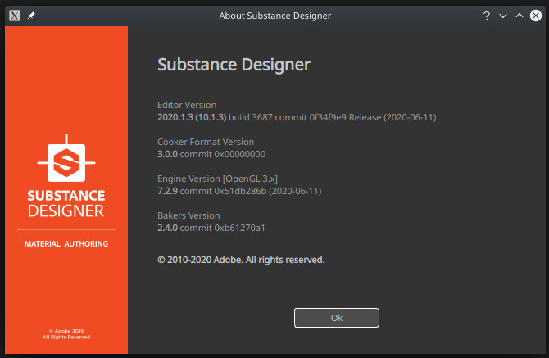
Task: Click the Bakers Version label
Action: tap(188, 215)
